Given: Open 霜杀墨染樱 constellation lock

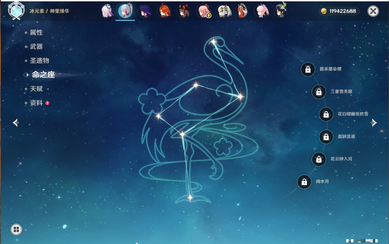Looking at the screenshot, I should click(x=308, y=69).
